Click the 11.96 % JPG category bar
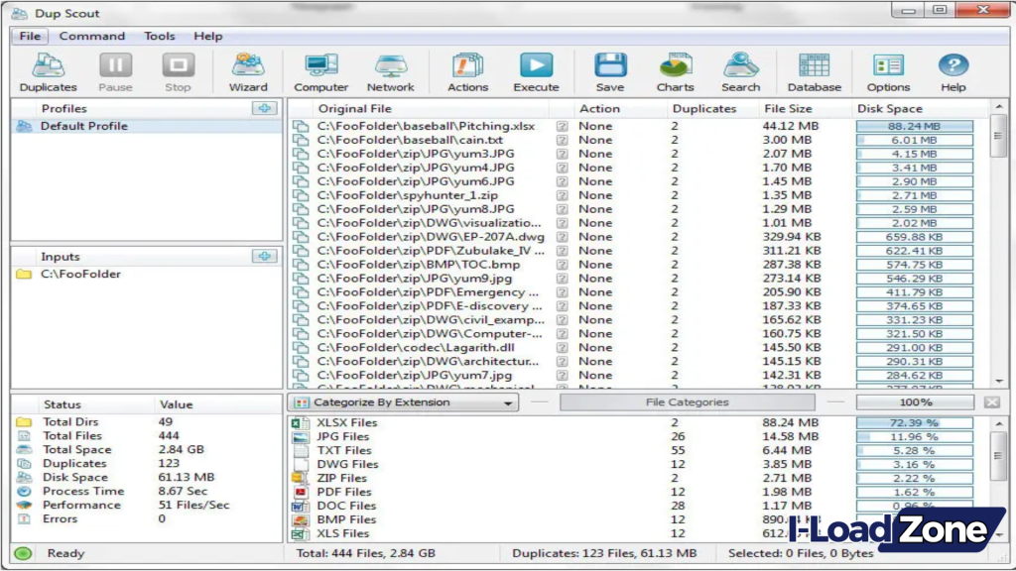The image size is (1016, 571). pyautogui.click(x=914, y=437)
